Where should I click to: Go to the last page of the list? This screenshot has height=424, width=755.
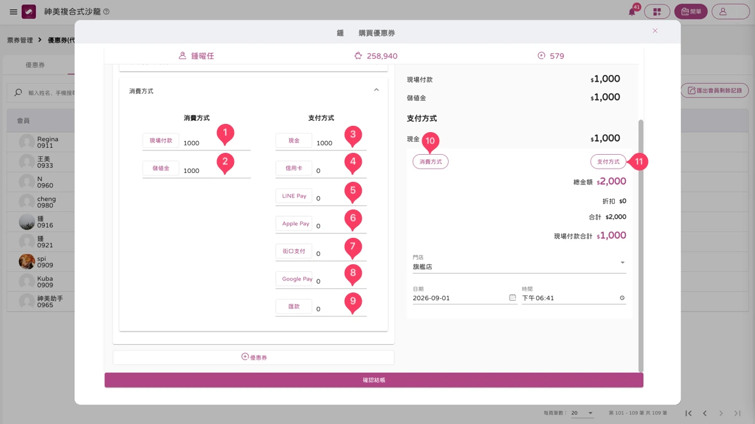(738, 413)
